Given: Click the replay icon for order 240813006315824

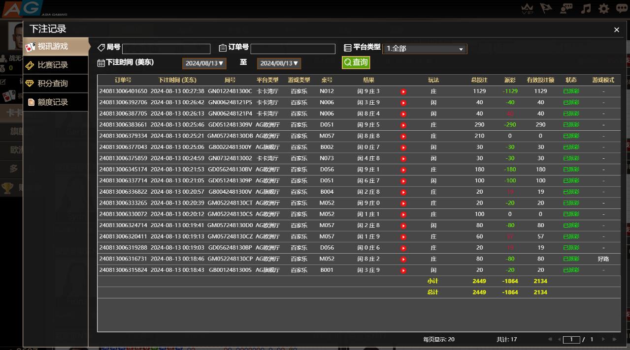Looking at the screenshot, I should 403,270.
